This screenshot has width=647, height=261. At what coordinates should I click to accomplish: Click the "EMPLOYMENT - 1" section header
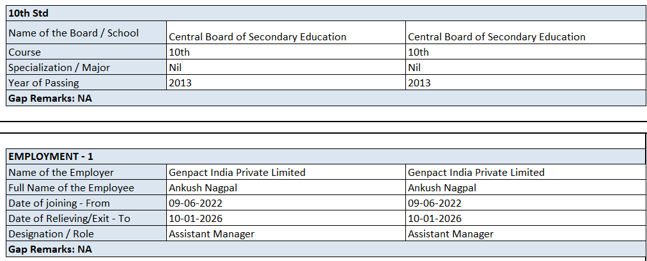[x=51, y=157]
